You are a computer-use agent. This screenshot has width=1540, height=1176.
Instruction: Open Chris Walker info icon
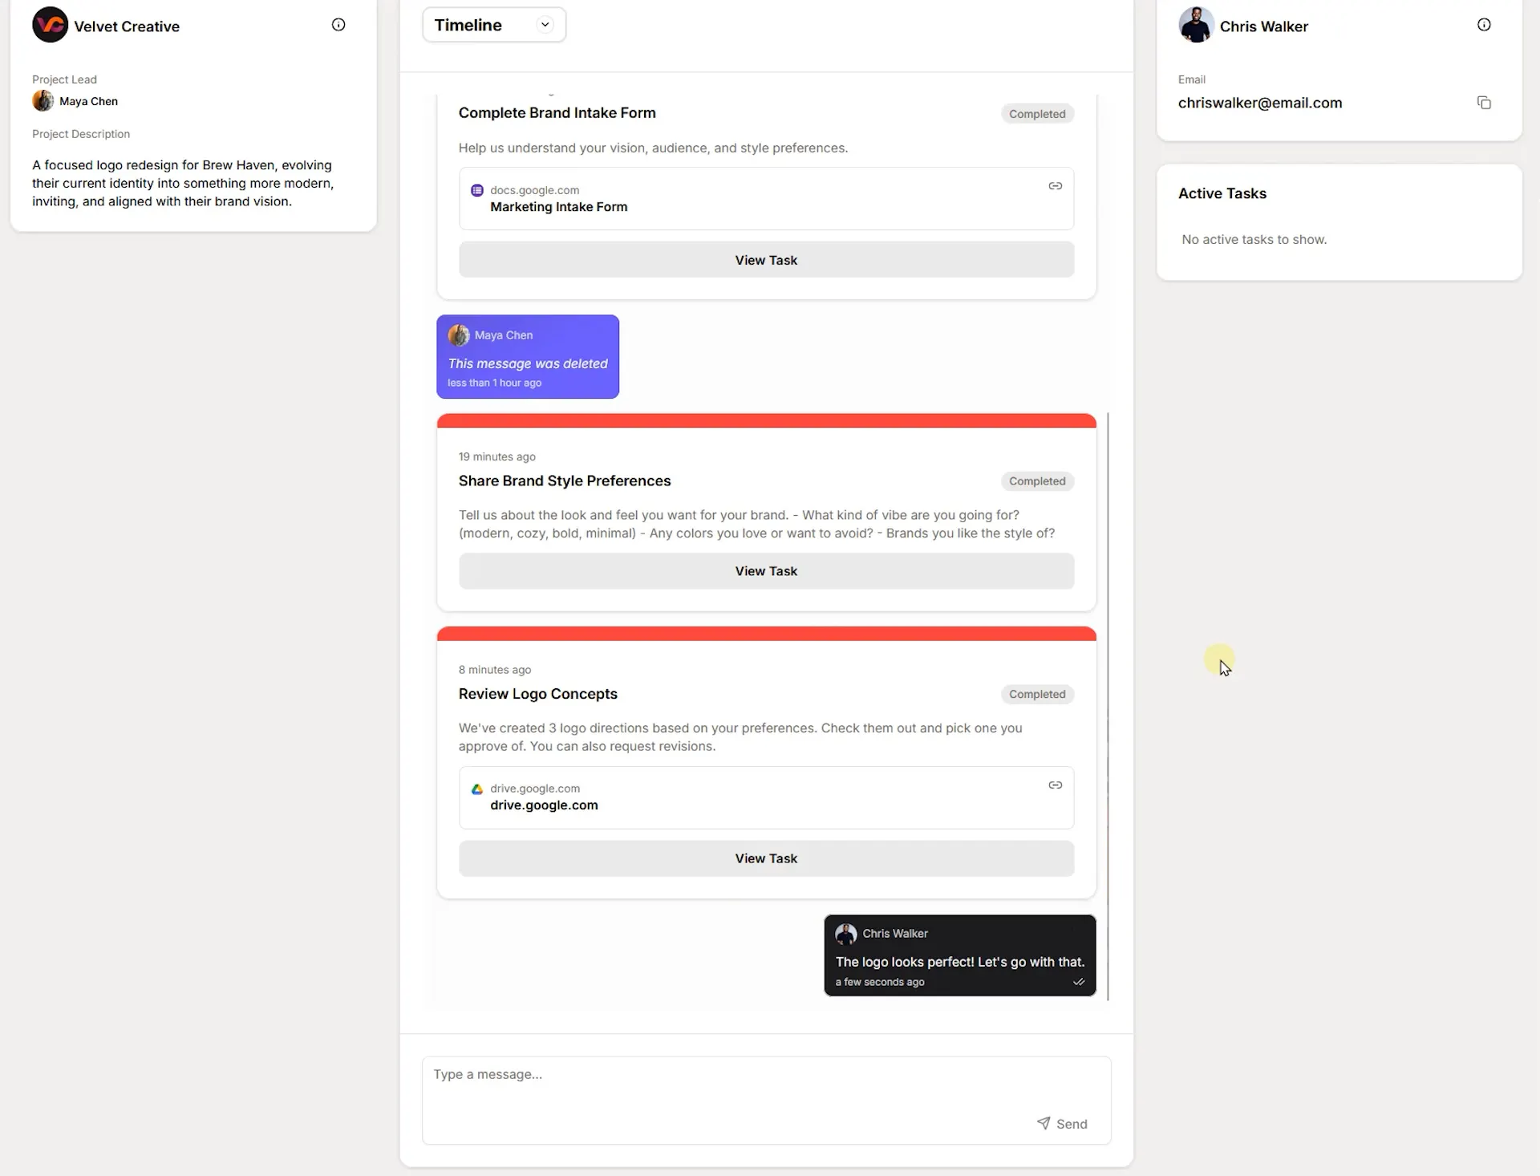[x=1484, y=25]
